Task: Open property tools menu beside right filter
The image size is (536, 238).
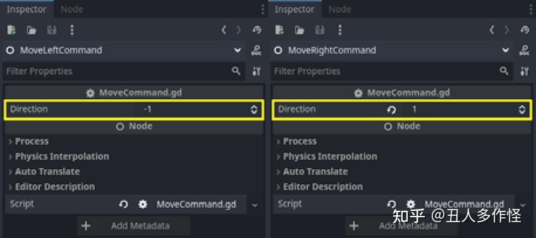Action: [x=525, y=71]
